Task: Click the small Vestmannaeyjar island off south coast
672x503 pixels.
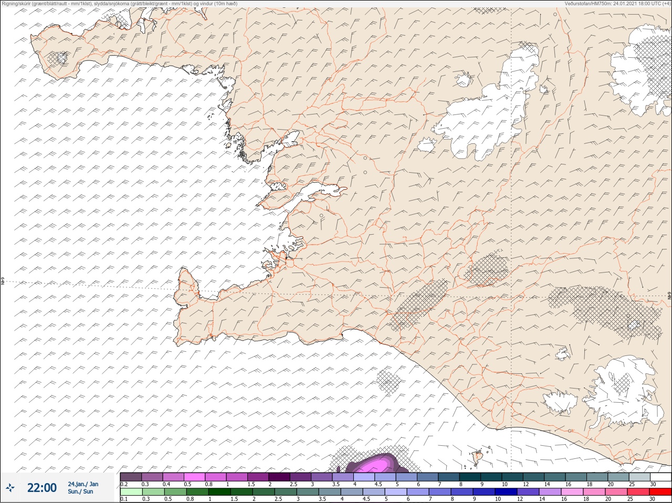Action: (x=477, y=458)
